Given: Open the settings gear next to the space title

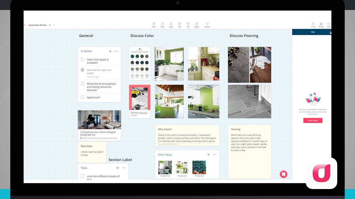Looking at the screenshot, I should [x=50, y=25].
